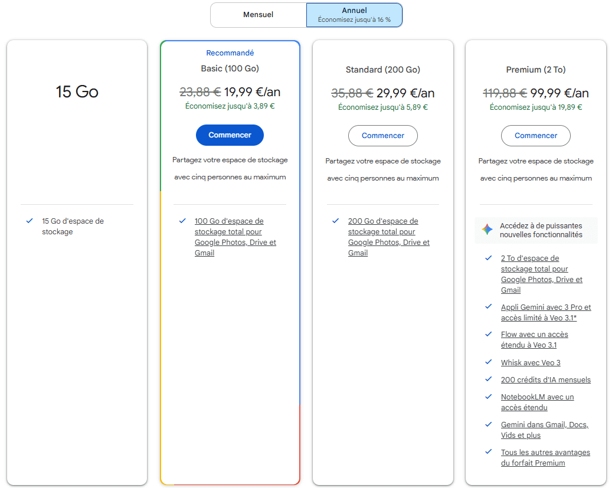Click Partagez votre espace text in Standard card
The image size is (615, 488).
(x=383, y=169)
